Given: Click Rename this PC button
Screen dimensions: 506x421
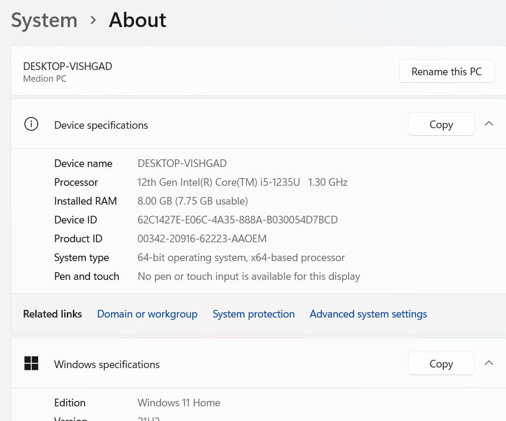Looking at the screenshot, I should tap(447, 71).
